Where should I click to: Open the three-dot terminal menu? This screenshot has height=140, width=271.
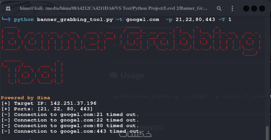232,8
